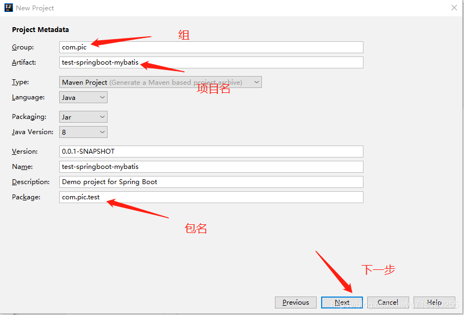Open the Packaging dropdown set to Jar
The image size is (464, 315).
click(x=83, y=117)
